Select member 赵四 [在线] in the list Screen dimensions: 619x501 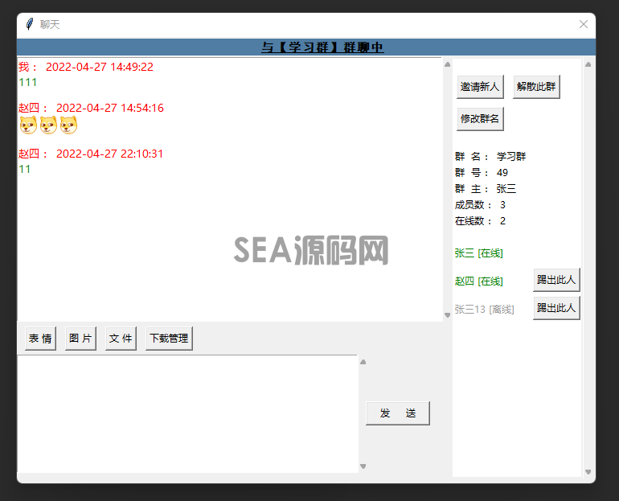479,281
